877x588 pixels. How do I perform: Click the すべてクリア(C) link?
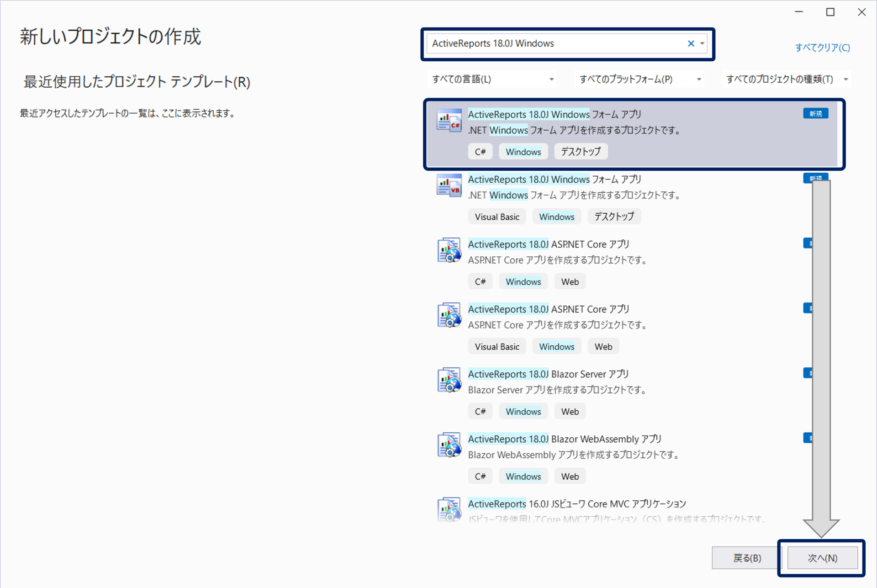822,48
